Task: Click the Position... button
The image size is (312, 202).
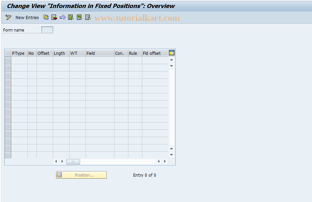Action: click(81, 175)
